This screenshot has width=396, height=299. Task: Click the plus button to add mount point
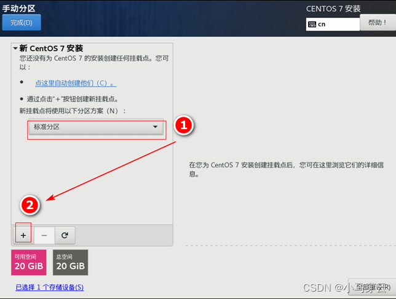[23, 235]
